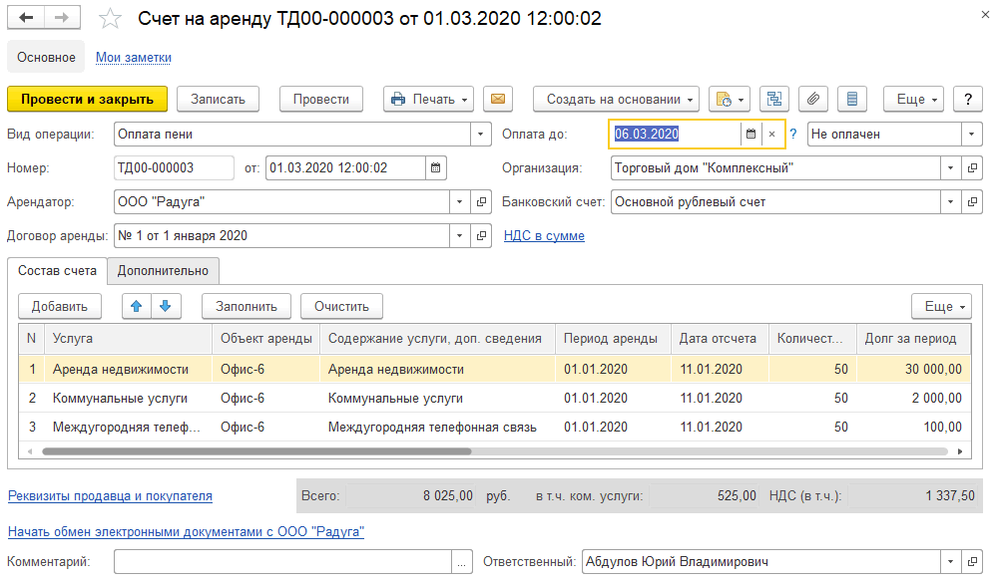Expand 'Вид операции' dropdown
Image resolution: width=998 pixels, height=584 pixels.
click(481, 135)
